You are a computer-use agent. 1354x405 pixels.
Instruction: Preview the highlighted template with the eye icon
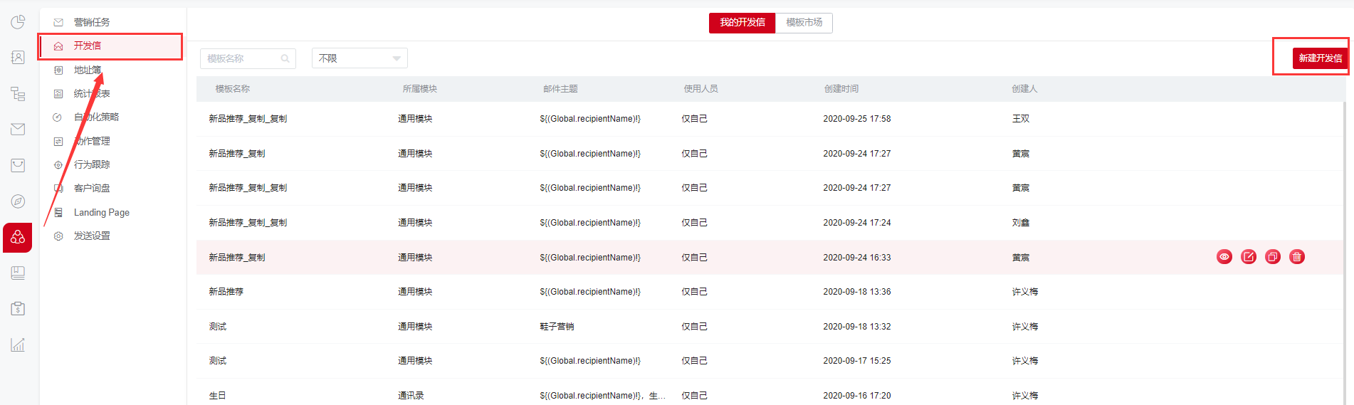click(x=1224, y=257)
